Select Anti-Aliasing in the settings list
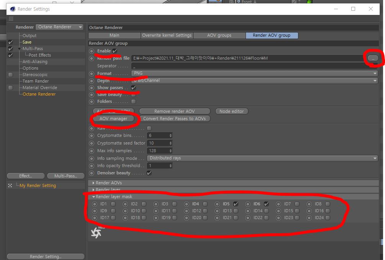 (35, 62)
